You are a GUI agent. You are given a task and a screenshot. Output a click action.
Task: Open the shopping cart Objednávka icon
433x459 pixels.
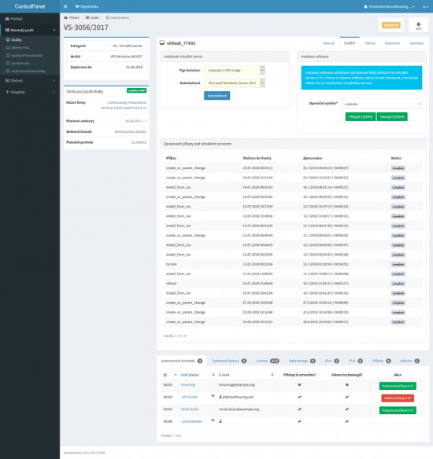pyautogui.click(x=77, y=6)
